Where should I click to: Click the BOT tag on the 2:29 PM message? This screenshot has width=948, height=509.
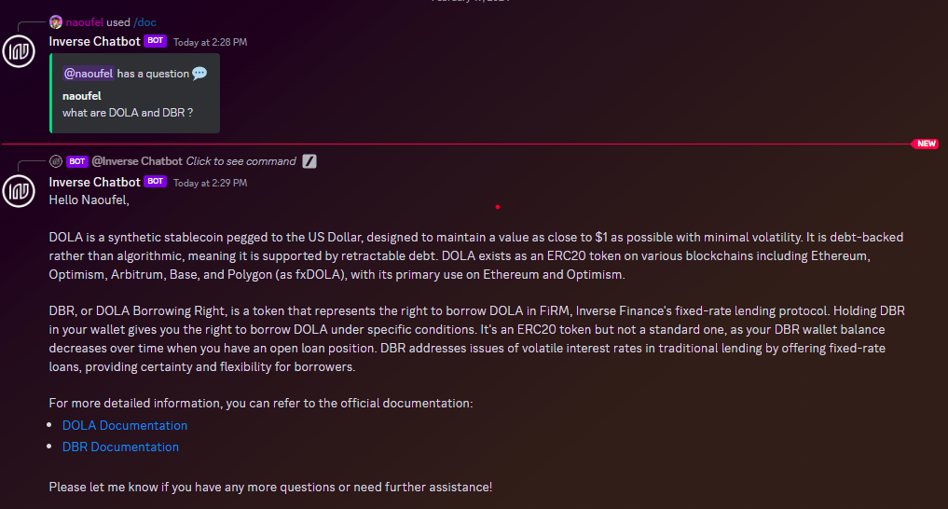pyautogui.click(x=155, y=182)
